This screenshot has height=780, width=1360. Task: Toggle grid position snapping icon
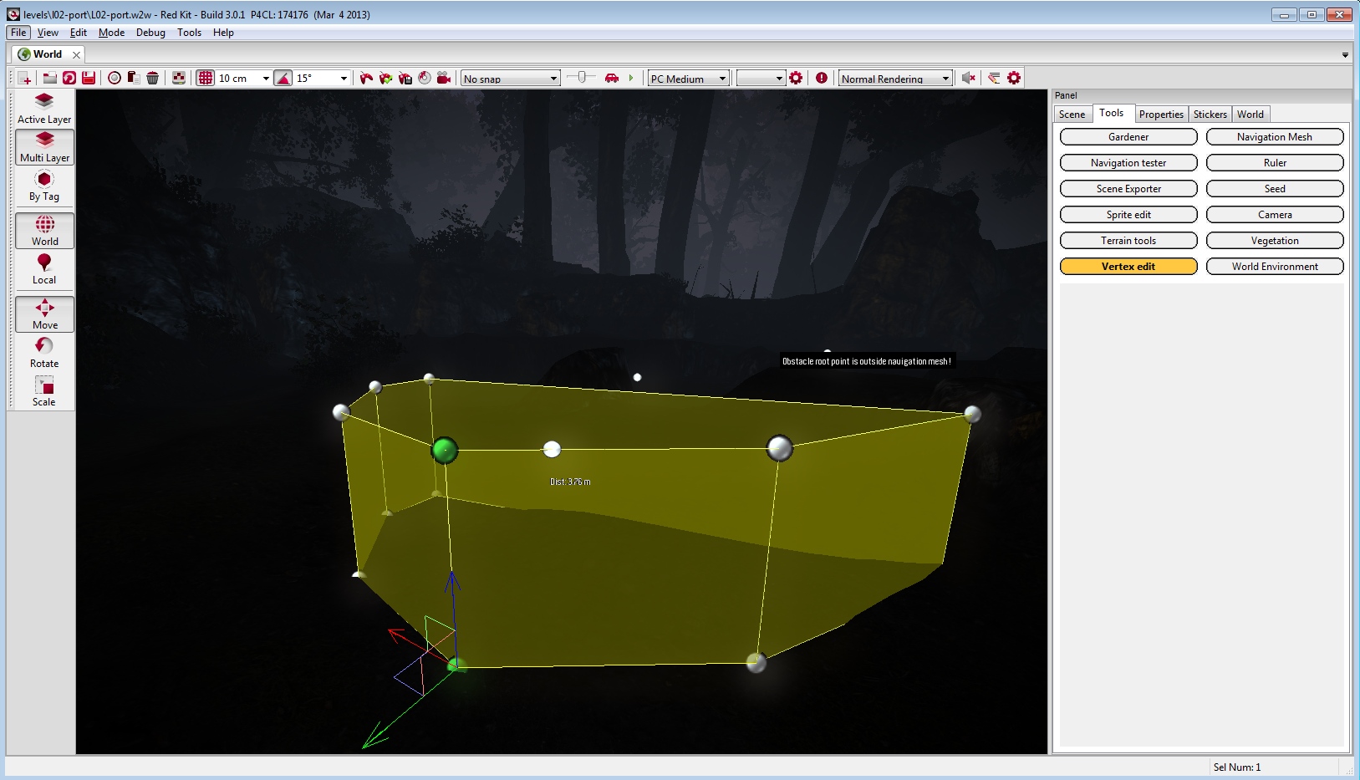206,78
